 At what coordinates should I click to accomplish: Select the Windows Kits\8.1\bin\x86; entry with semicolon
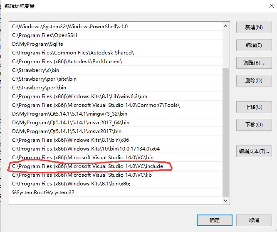116,184
